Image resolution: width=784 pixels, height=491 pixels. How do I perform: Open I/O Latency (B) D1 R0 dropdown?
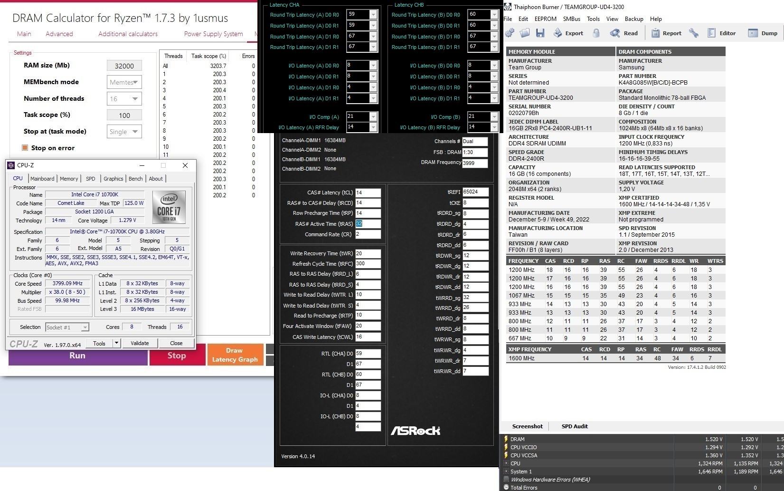(494, 87)
